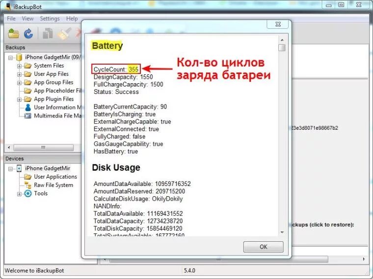This screenshot has height=279, width=373.
Task: Select App Placeholder Files folder
Action: pyautogui.click(x=57, y=91)
